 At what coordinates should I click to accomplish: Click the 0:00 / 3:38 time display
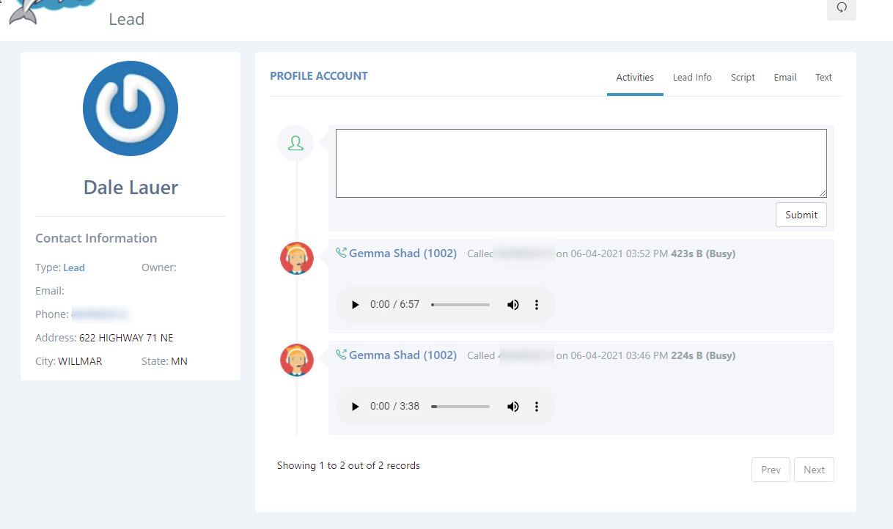tap(394, 406)
